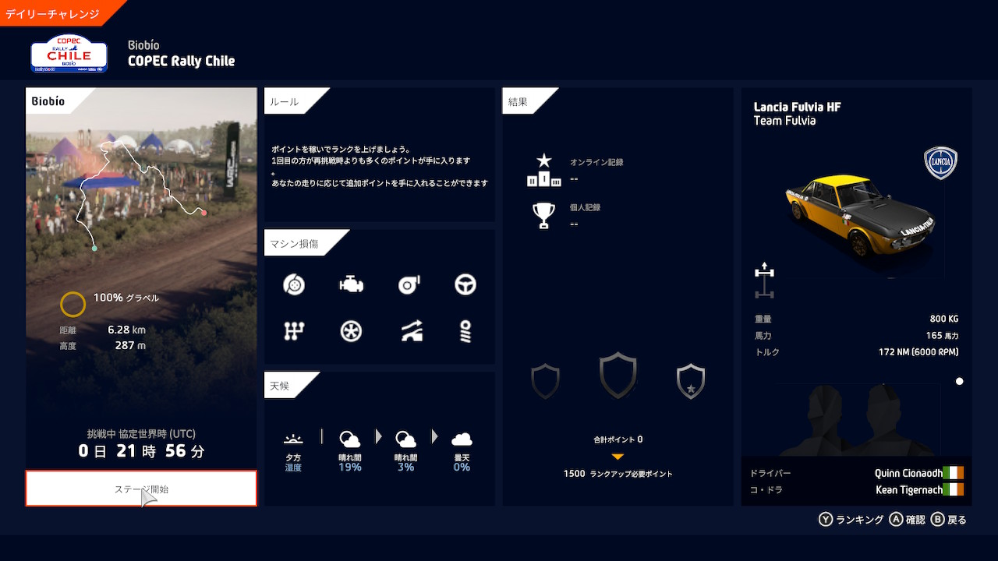998x561 pixels.
Task: Click the white page indicator dot
Action: [x=959, y=382]
